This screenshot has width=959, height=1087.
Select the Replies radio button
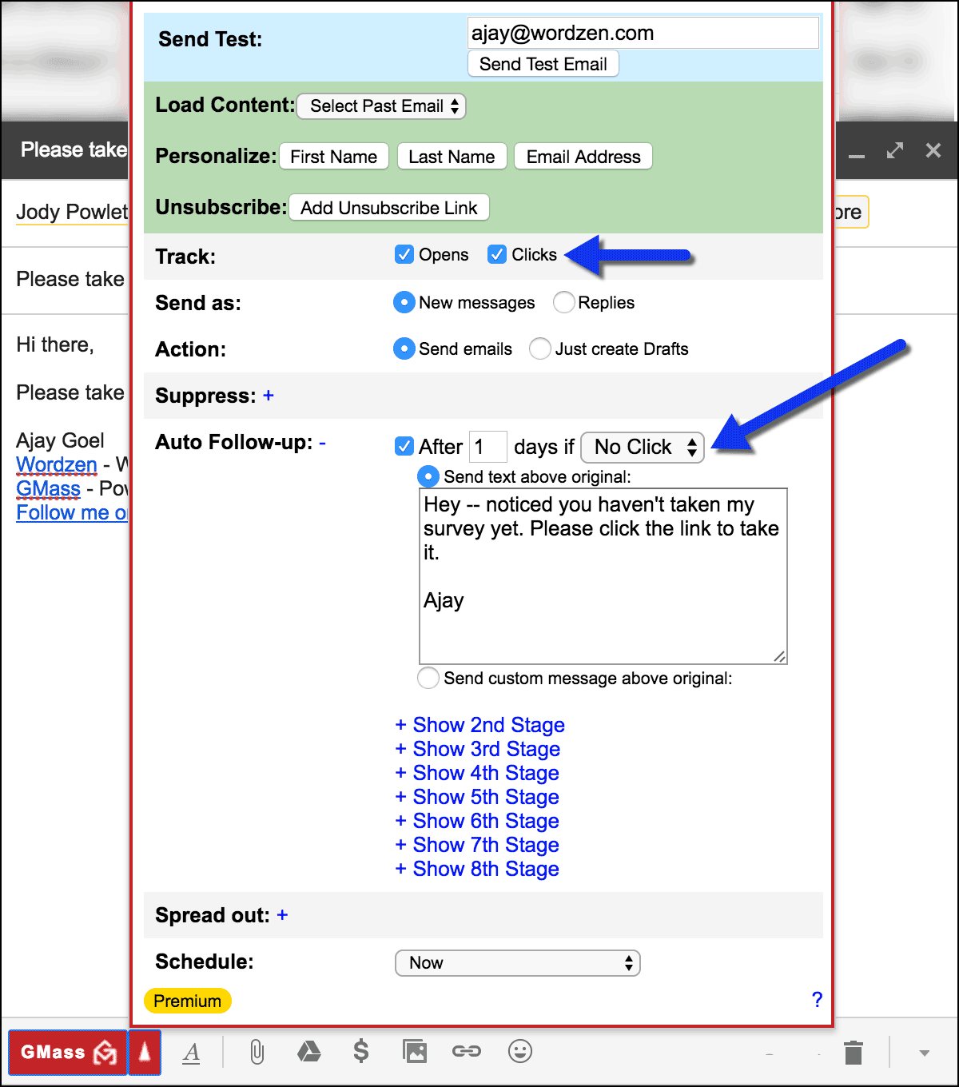tap(564, 302)
